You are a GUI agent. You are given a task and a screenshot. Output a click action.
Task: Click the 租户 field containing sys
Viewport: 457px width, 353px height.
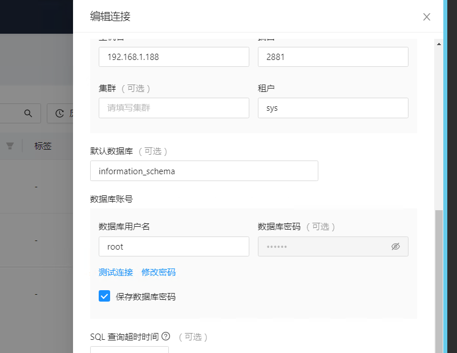tap(333, 107)
